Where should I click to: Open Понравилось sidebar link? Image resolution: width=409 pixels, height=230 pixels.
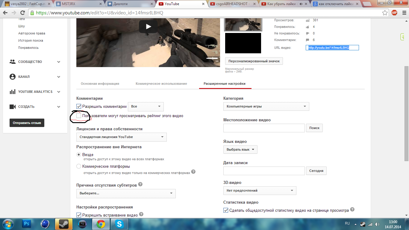[x=28, y=48]
